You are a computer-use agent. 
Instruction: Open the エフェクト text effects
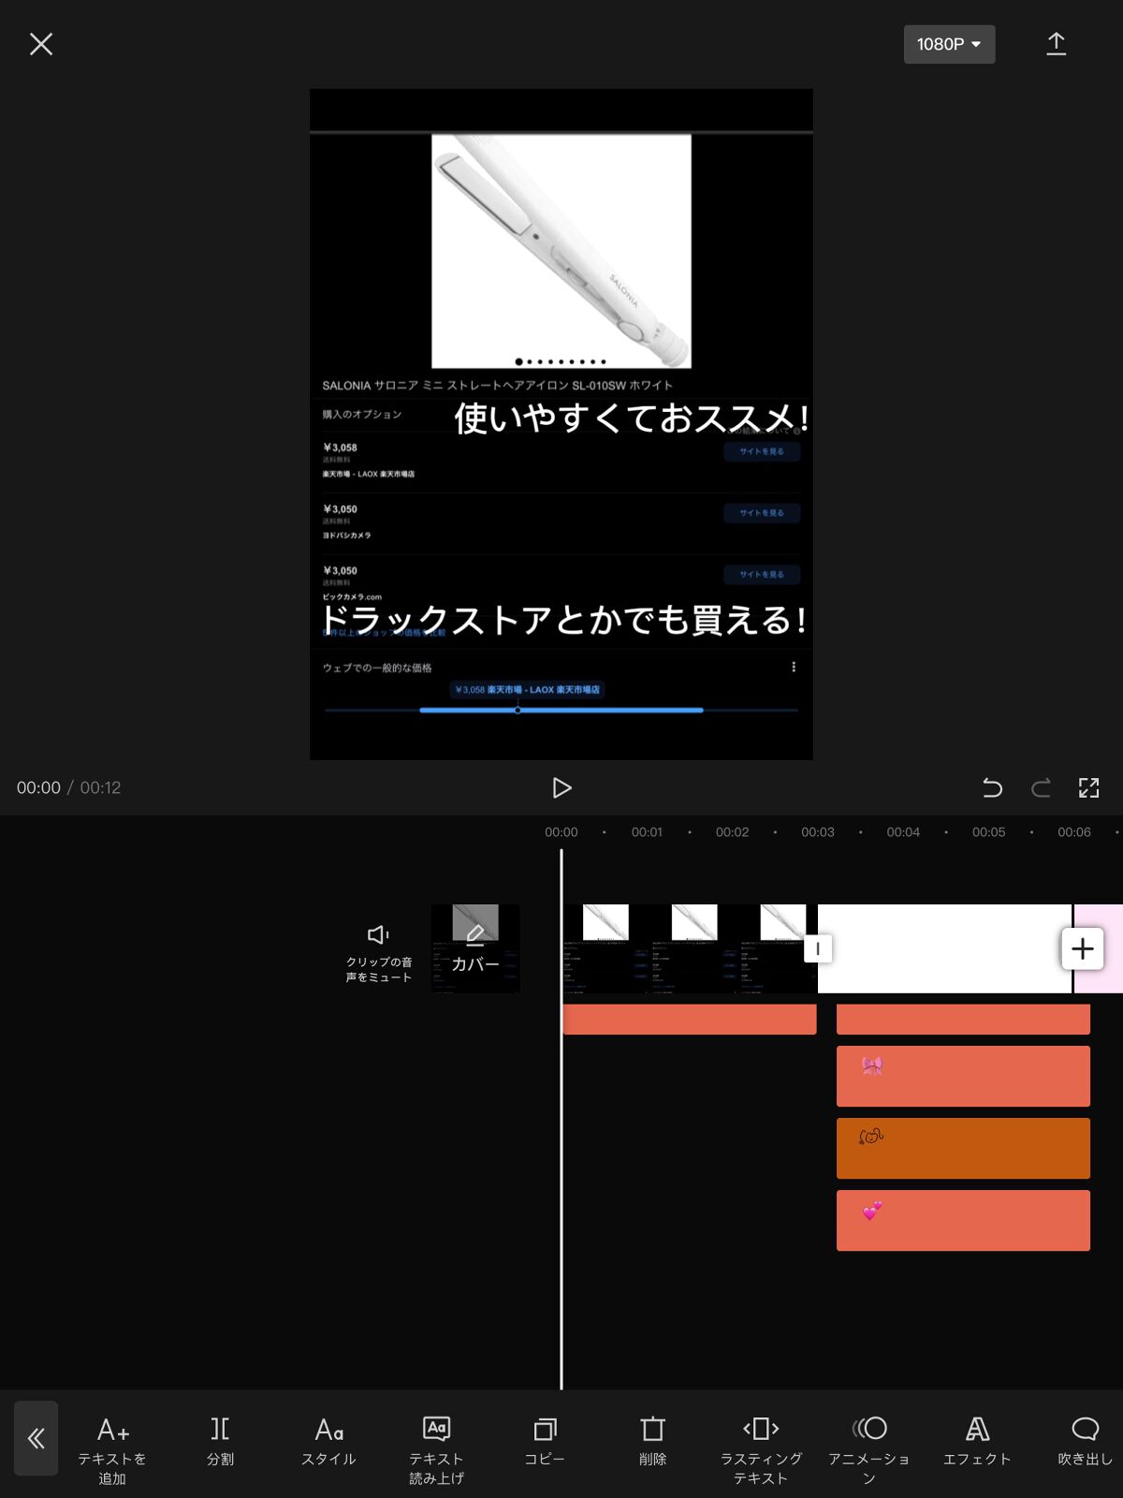[977, 1442]
